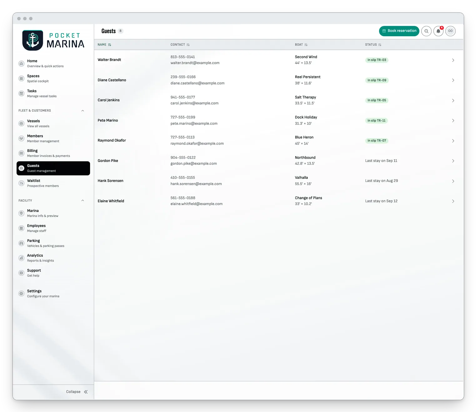This screenshot has width=476, height=412.
Task: Click the guests count badge 8
Action: click(120, 31)
